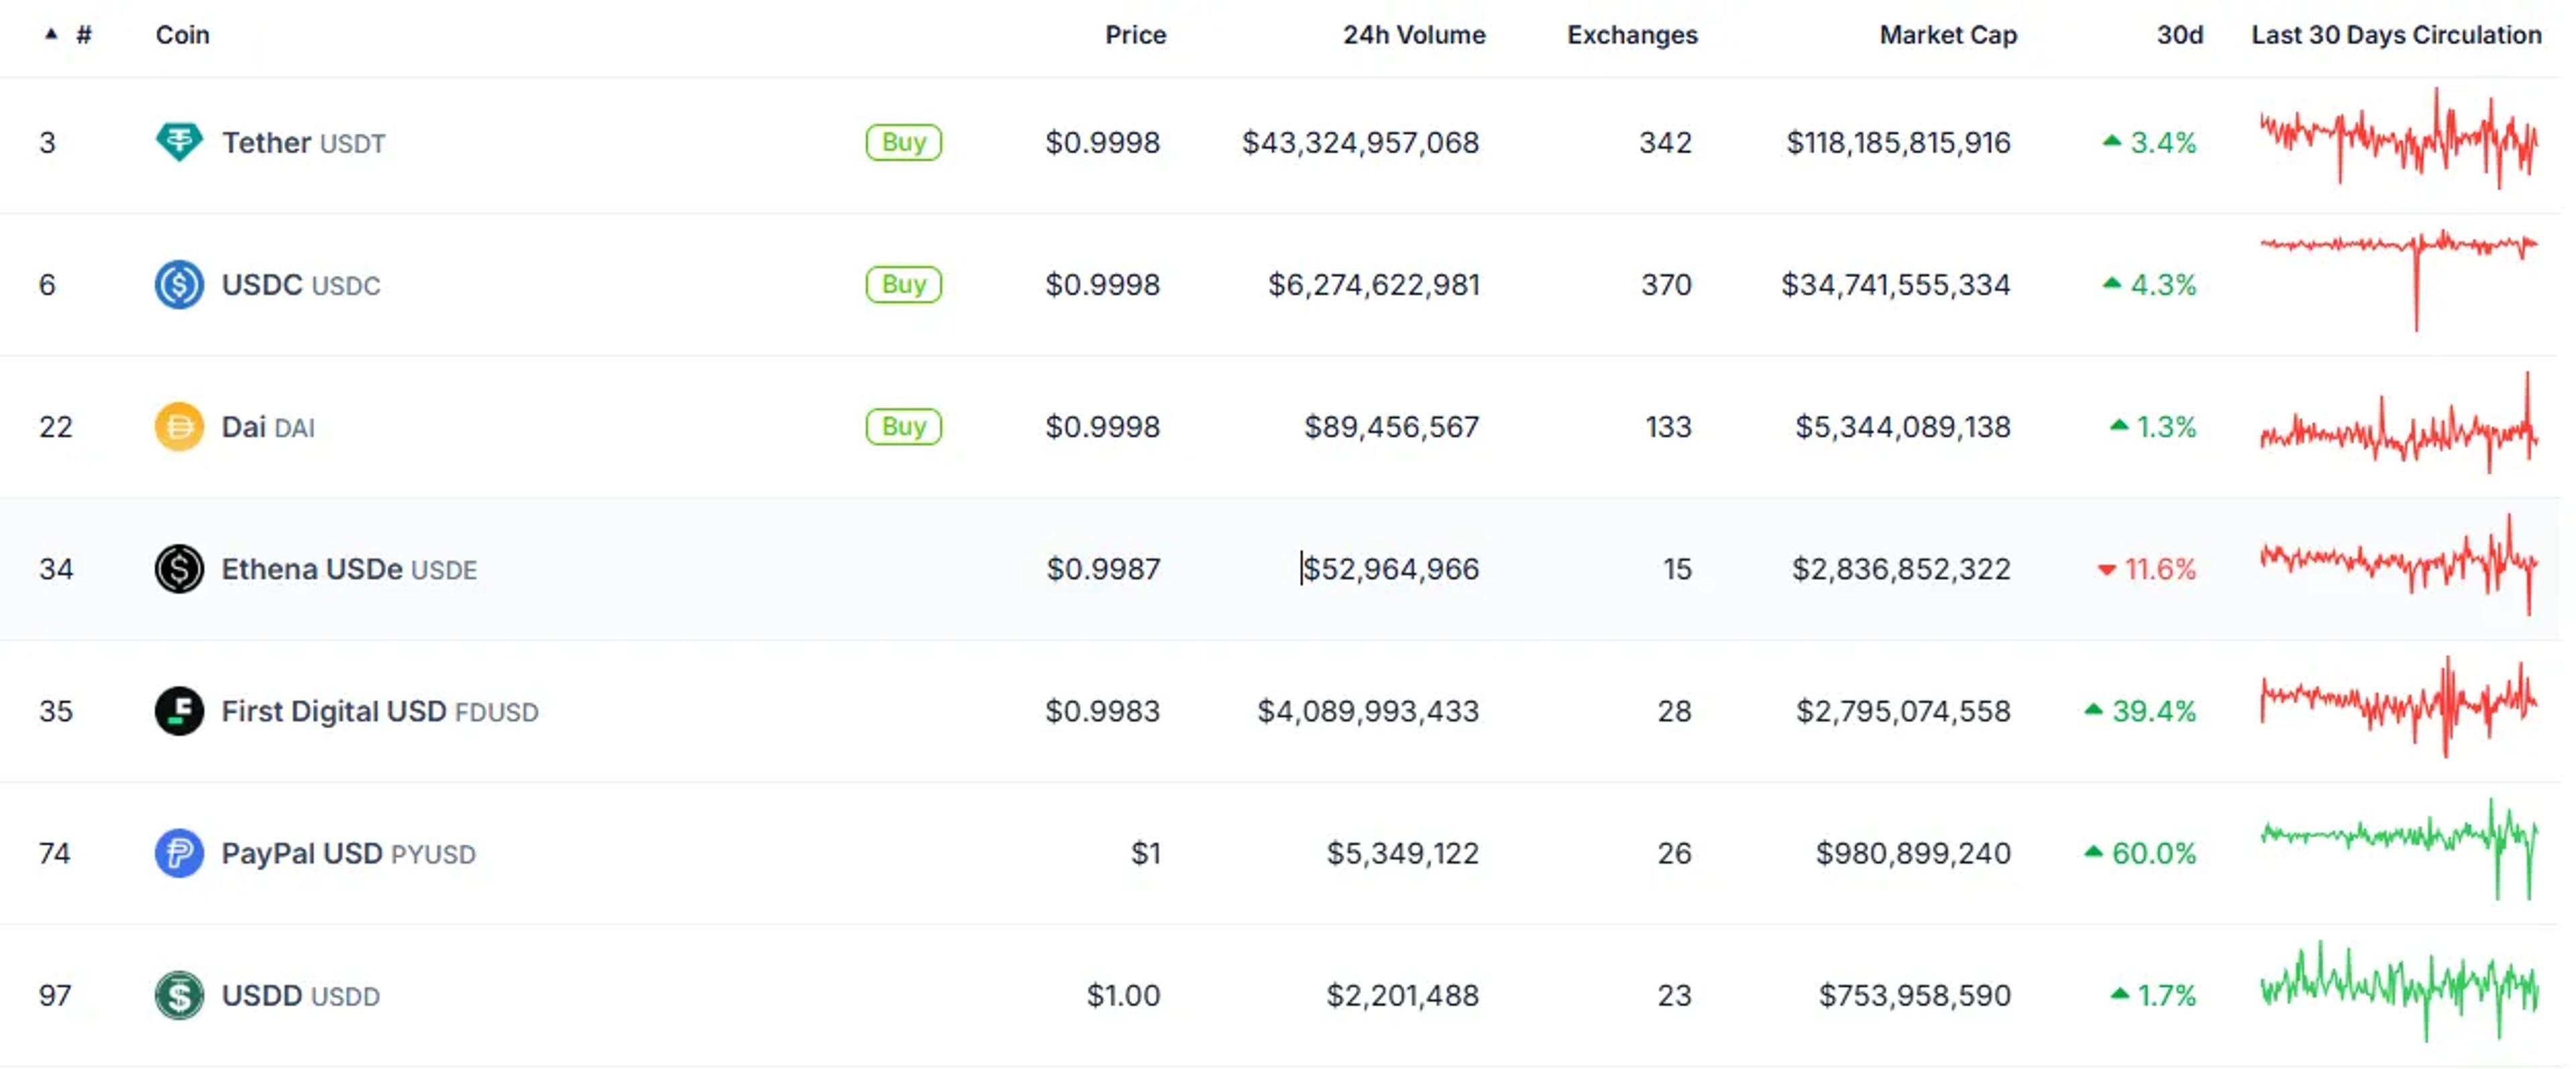This screenshot has width=2576, height=1069.
Task: Click First Digital USD price $0.9983
Action: pyautogui.click(x=1102, y=711)
